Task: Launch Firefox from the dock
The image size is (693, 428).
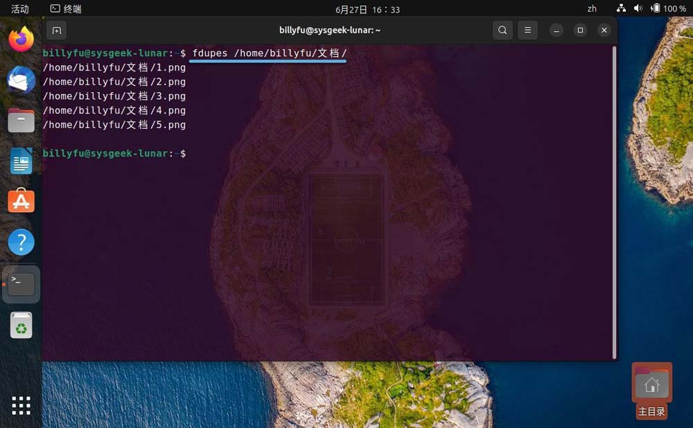Action: pos(21,39)
